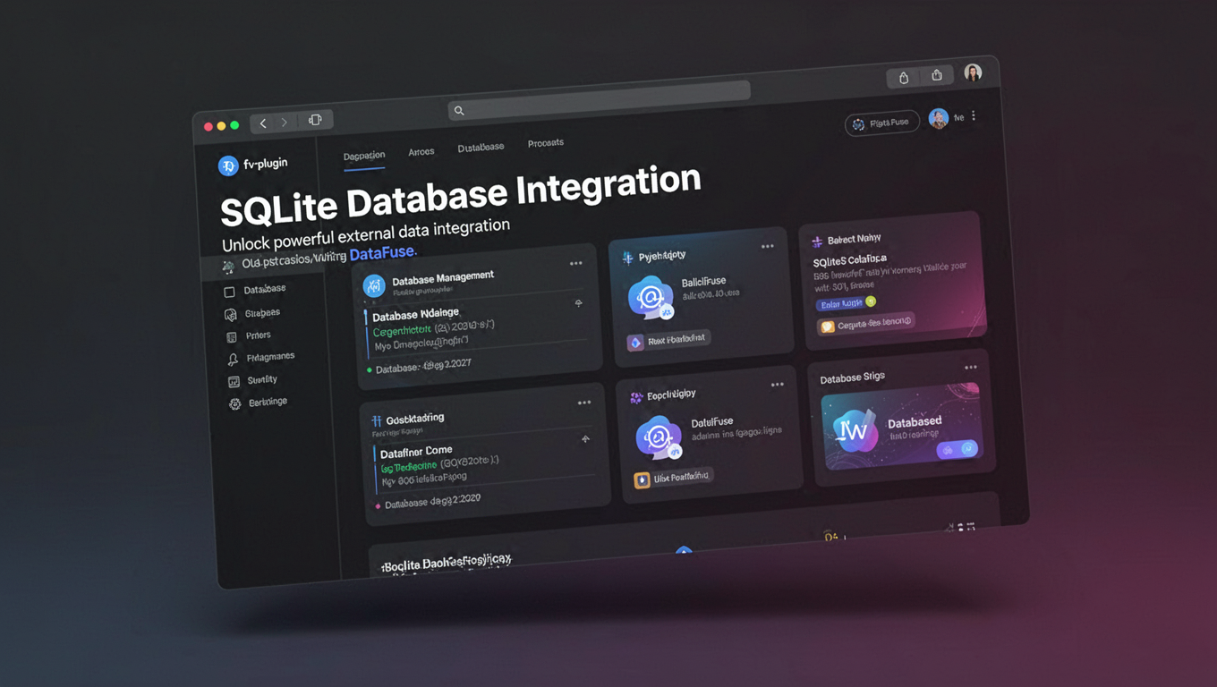The width and height of the screenshot is (1217, 687).
Task: Click the Enlar Lugis button
Action: tap(842, 303)
